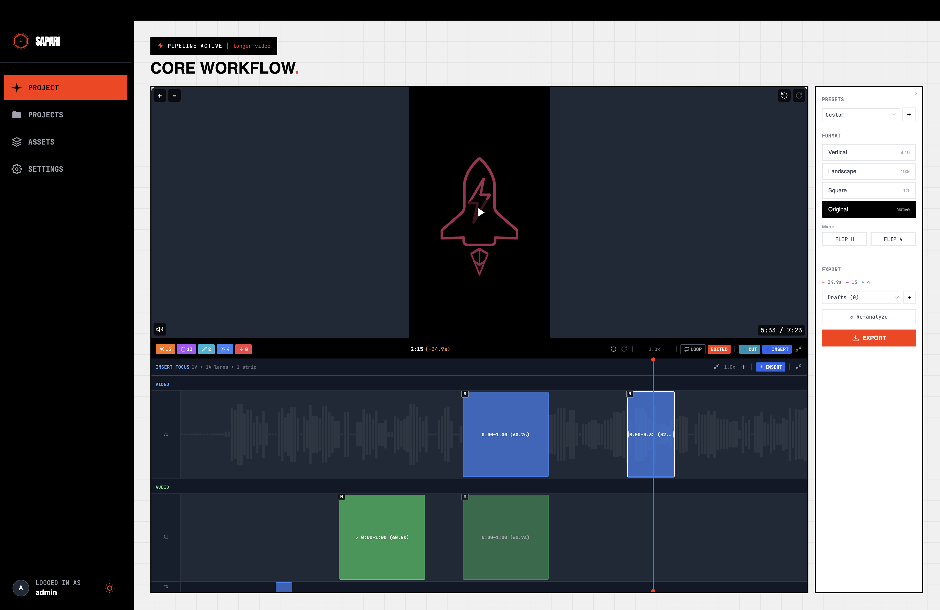The image size is (940, 610).
Task: Select the Vertical 9:16 format
Action: point(868,152)
